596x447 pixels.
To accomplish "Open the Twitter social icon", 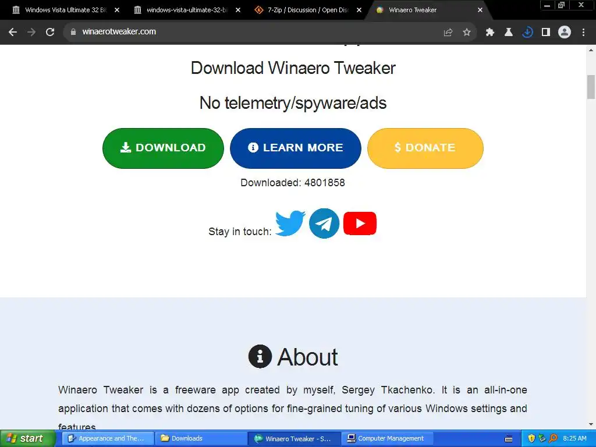I will coord(290,223).
